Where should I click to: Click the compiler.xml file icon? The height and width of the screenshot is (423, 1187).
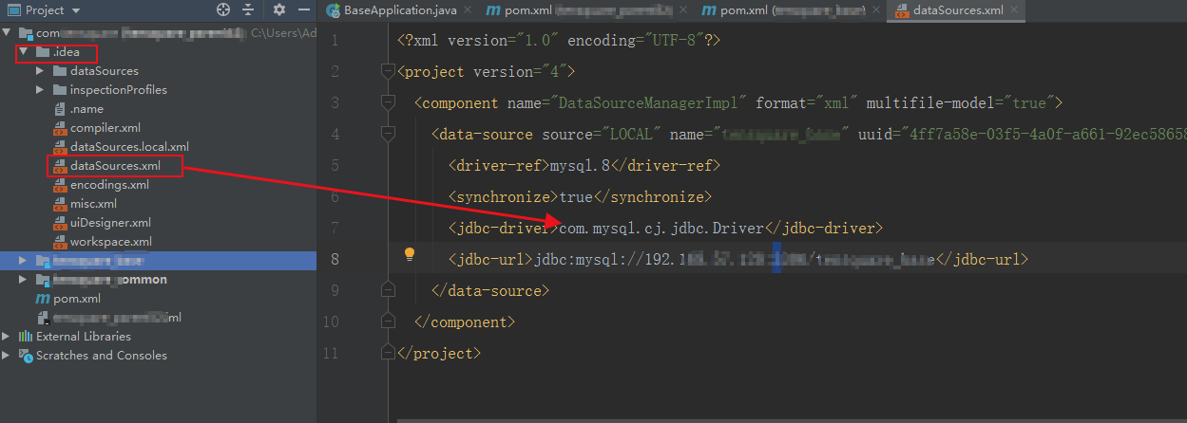click(x=60, y=128)
